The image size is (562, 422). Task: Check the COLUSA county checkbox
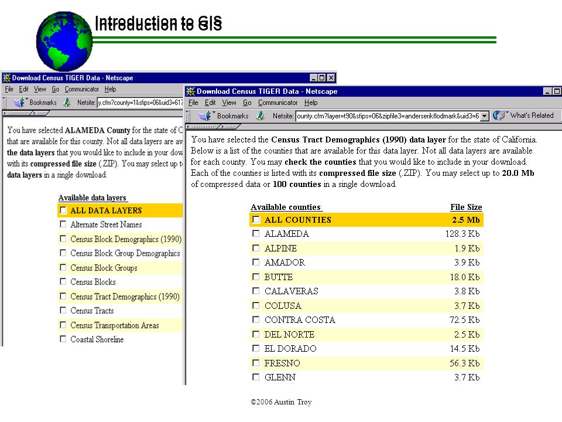256,305
